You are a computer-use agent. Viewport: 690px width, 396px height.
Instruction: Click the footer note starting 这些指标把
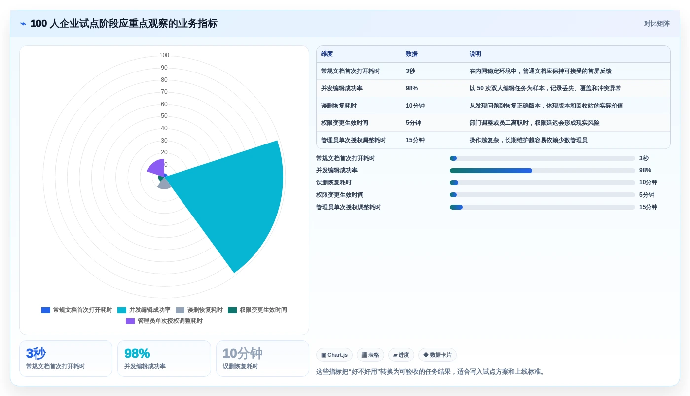coord(431,372)
